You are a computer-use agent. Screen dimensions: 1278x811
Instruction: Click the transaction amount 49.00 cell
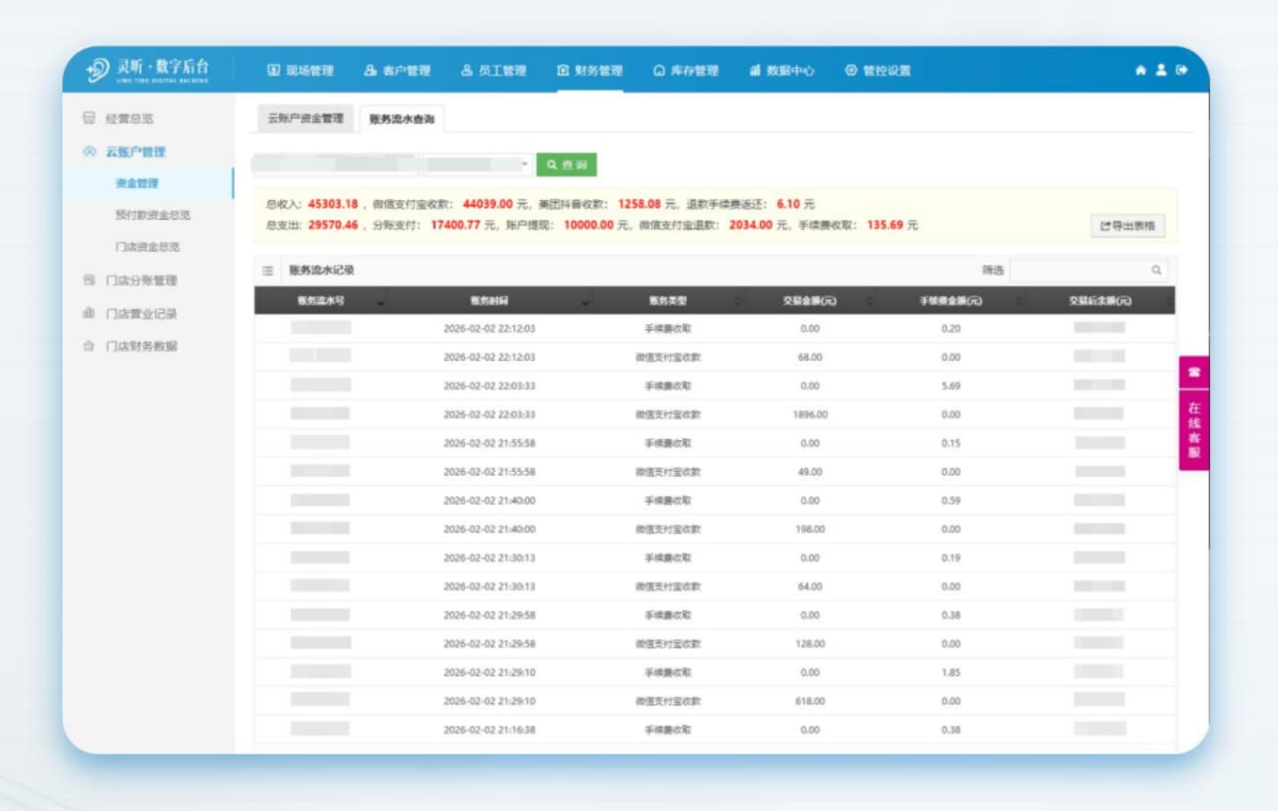click(x=810, y=472)
